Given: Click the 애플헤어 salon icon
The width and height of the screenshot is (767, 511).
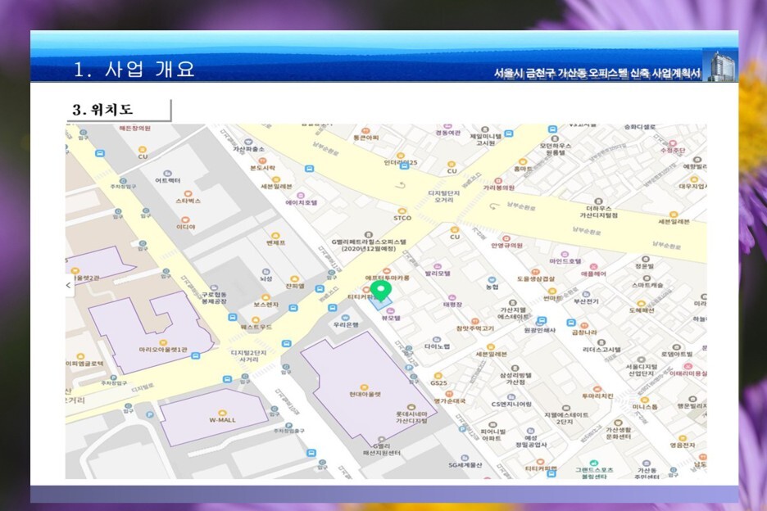Looking at the screenshot, I should tap(593, 267).
